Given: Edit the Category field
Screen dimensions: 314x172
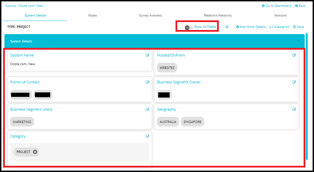Looking at the screenshot, I should [147, 136].
